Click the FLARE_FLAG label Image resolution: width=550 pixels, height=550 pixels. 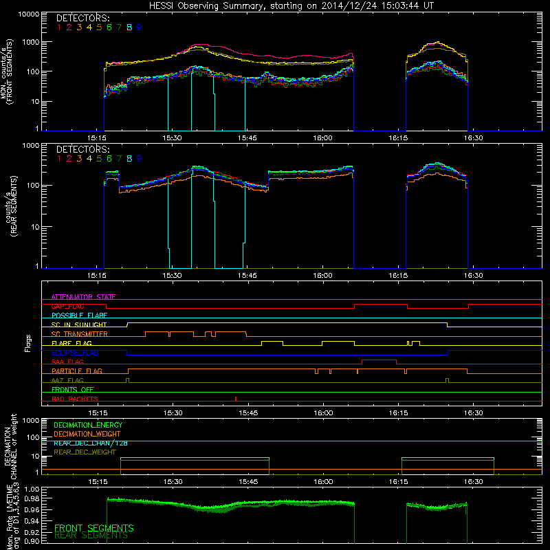click(71, 343)
